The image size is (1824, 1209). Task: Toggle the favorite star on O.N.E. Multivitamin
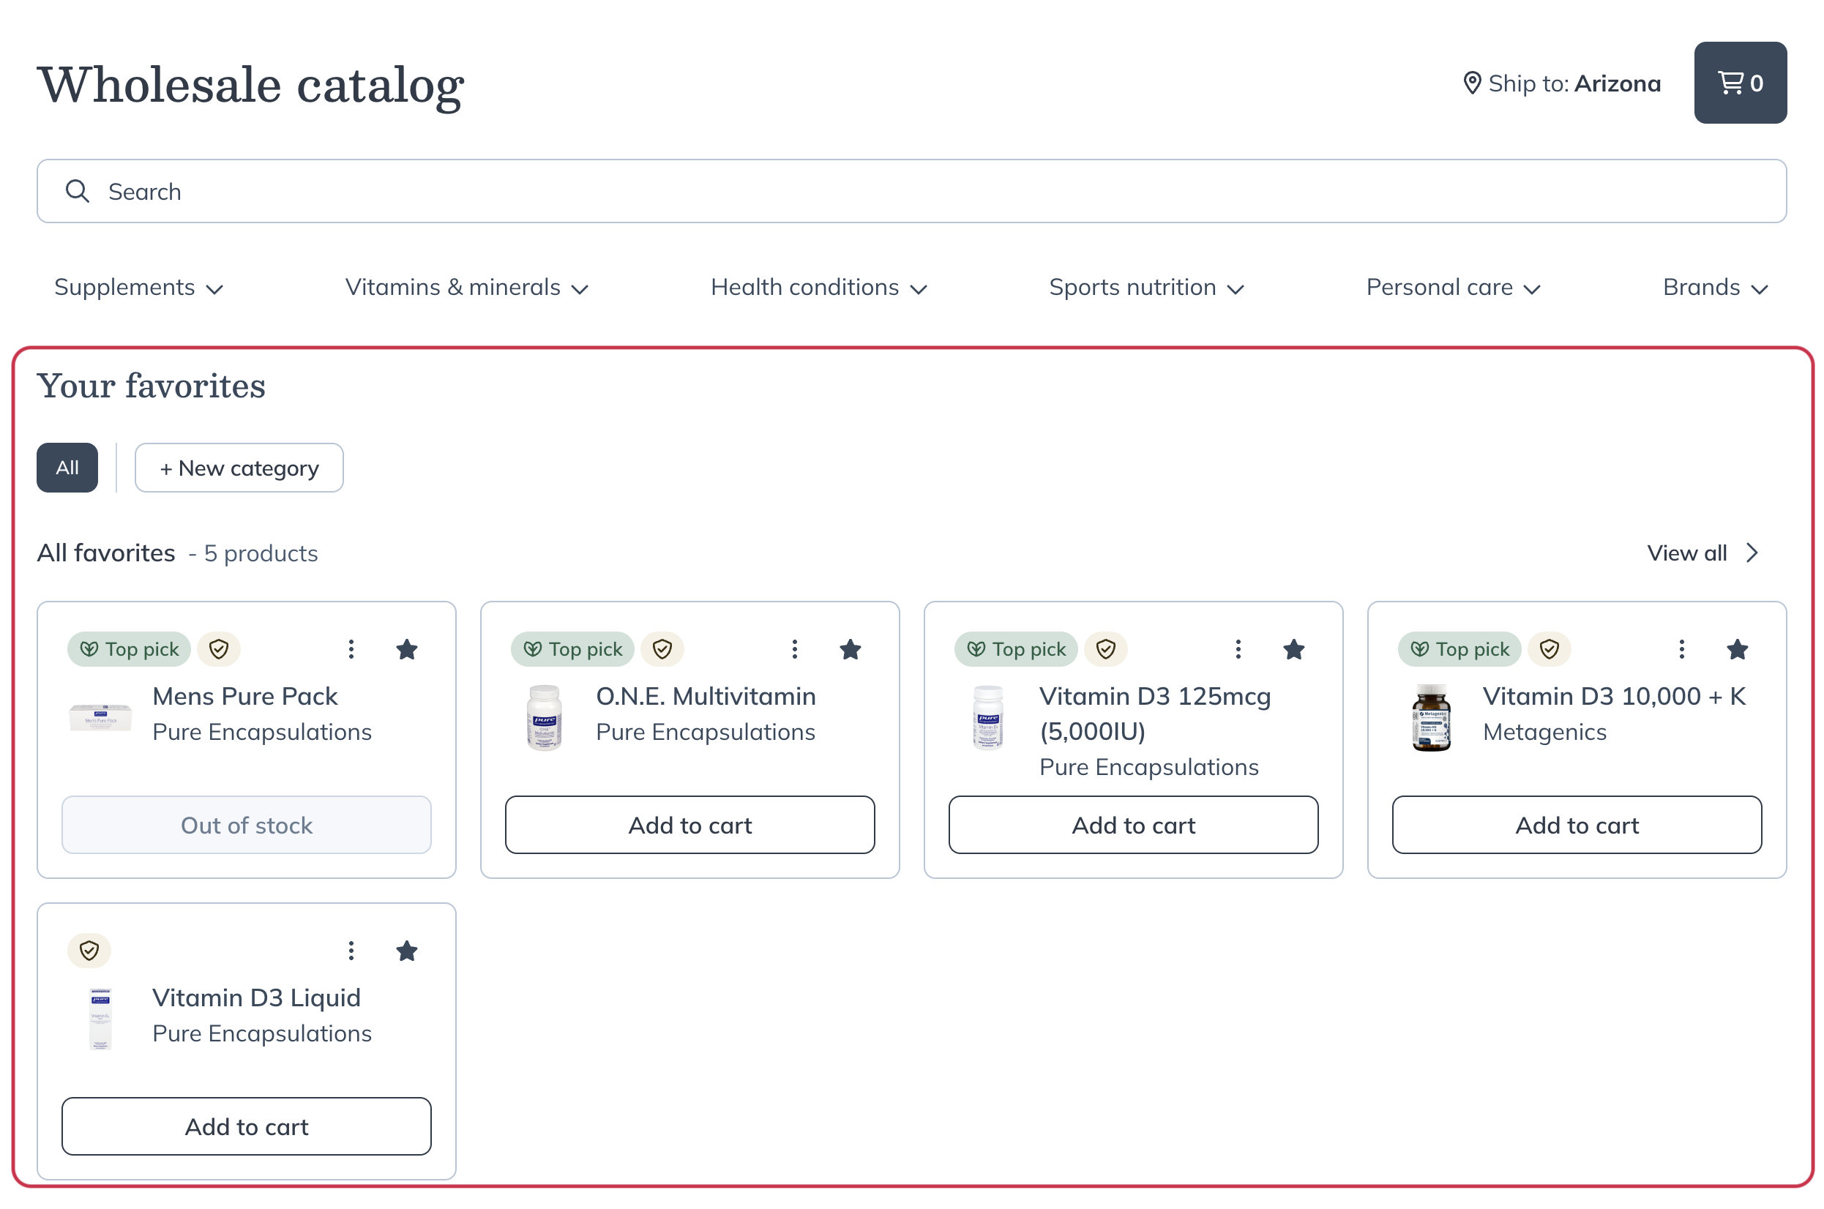tap(850, 649)
